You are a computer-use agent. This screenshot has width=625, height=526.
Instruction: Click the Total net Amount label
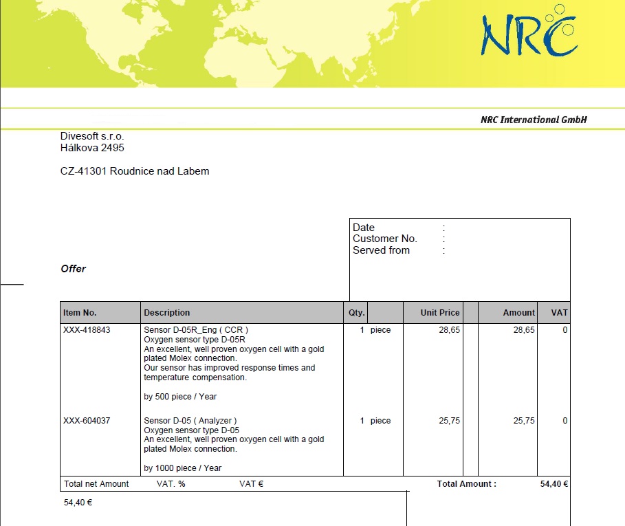pyautogui.click(x=96, y=484)
